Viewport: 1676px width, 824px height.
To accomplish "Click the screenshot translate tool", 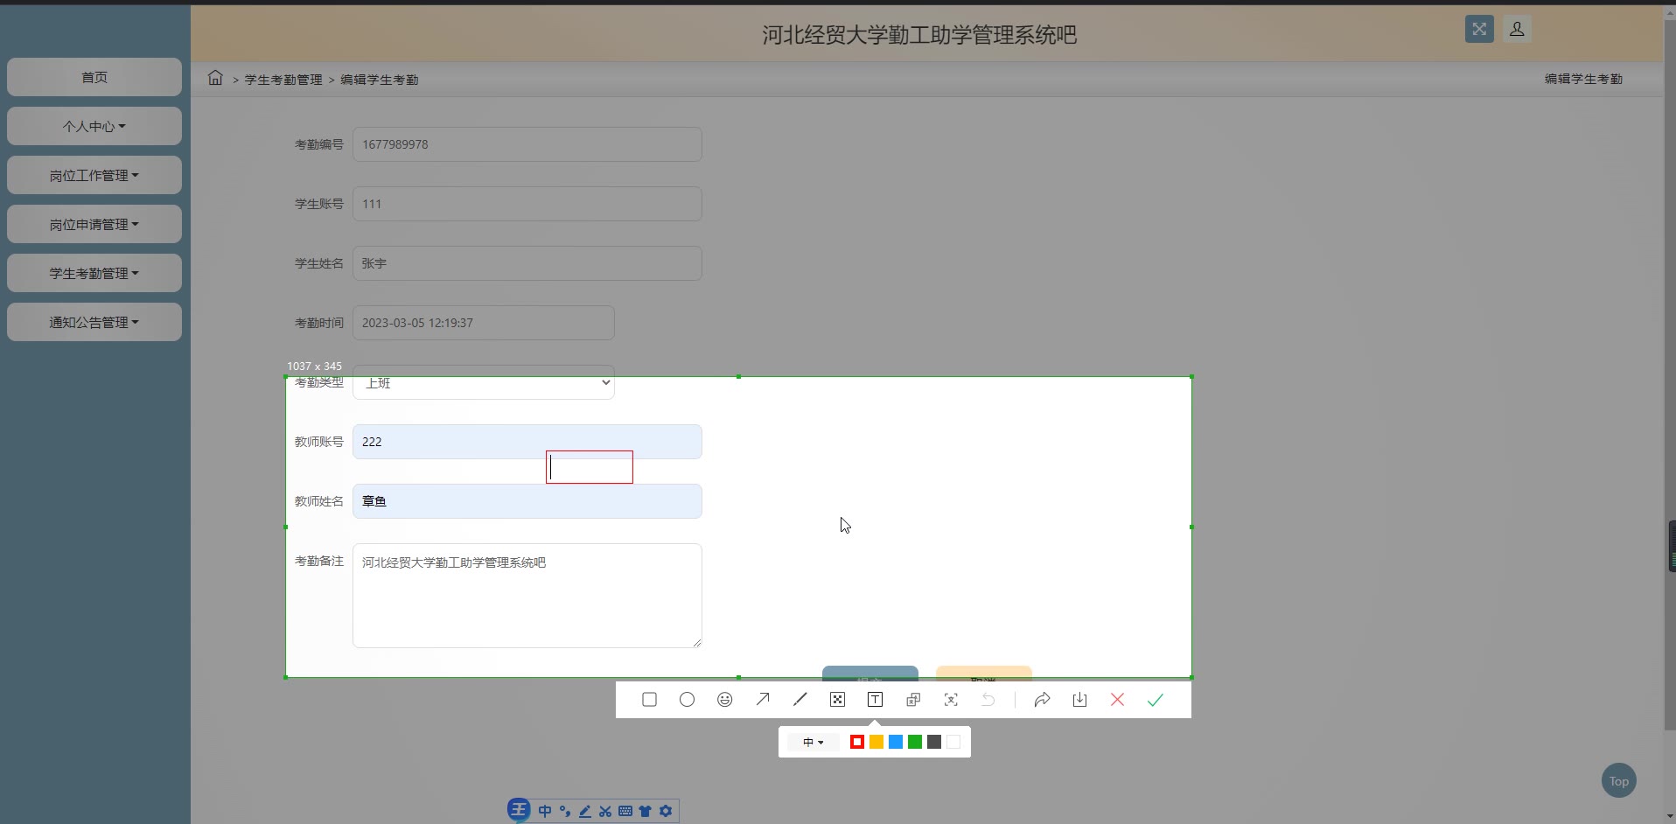I will tap(913, 700).
